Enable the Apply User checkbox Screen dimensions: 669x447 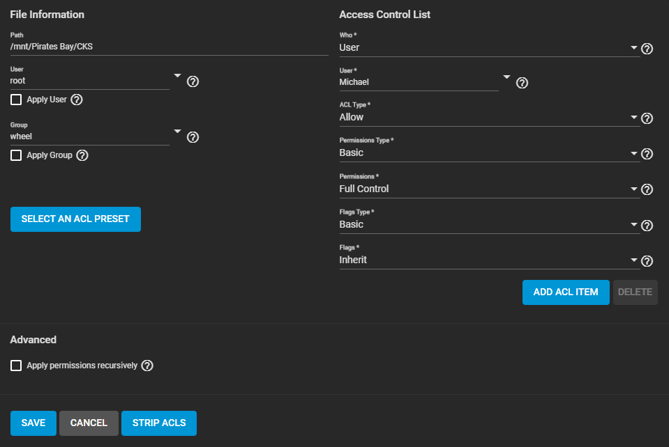(x=16, y=100)
